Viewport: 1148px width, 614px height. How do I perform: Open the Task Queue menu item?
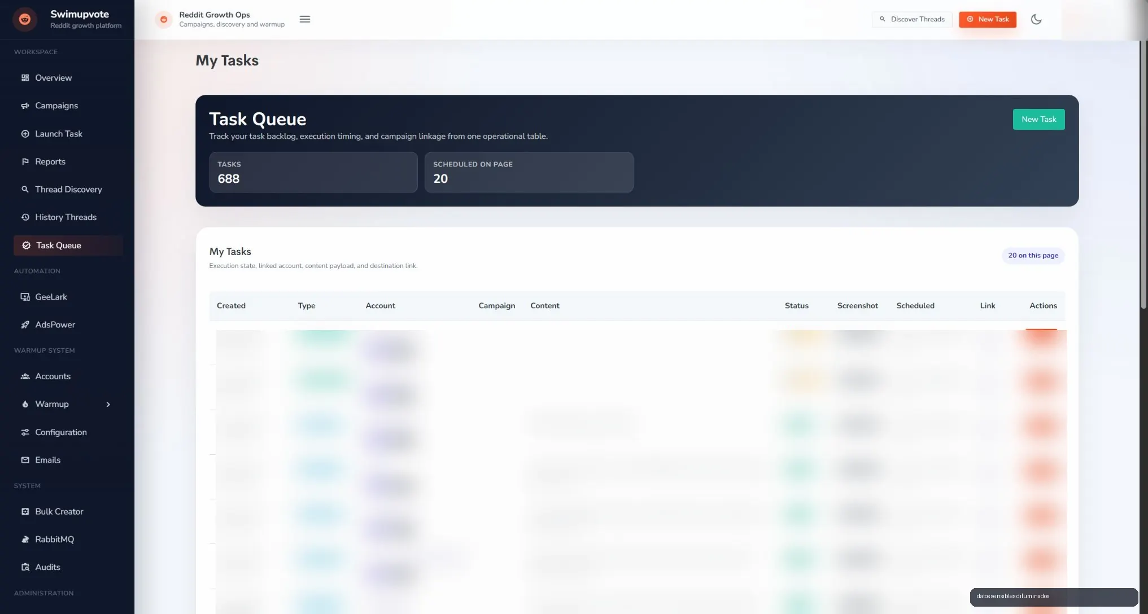(x=68, y=245)
